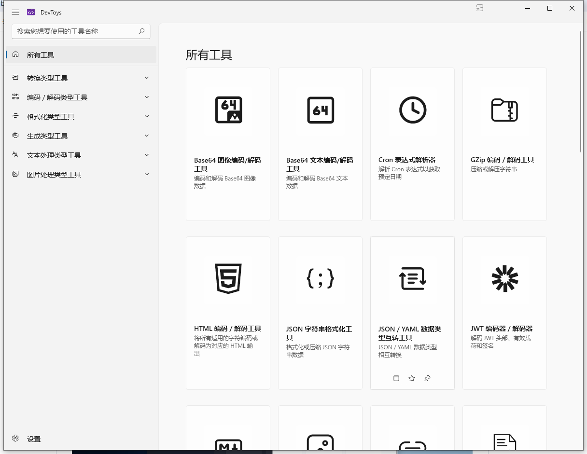This screenshot has width=587, height=454.
Task: Open the Base64 文本编码/解码 tool icon
Action: point(321,110)
